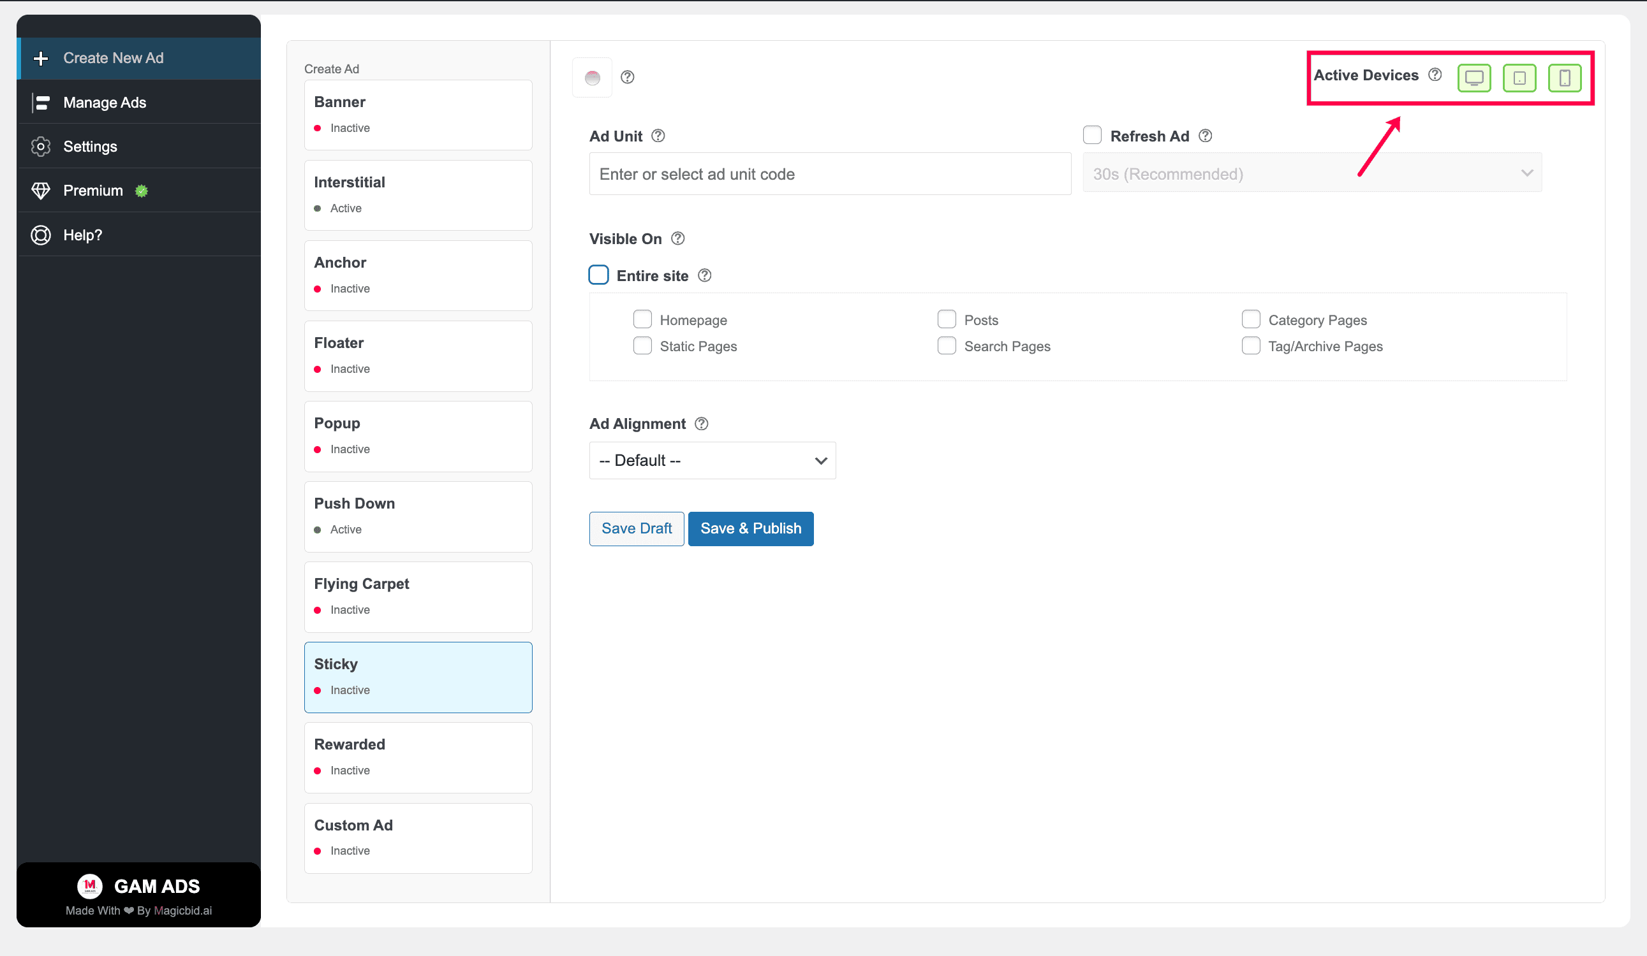Check the Posts checkbox

click(x=947, y=319)
